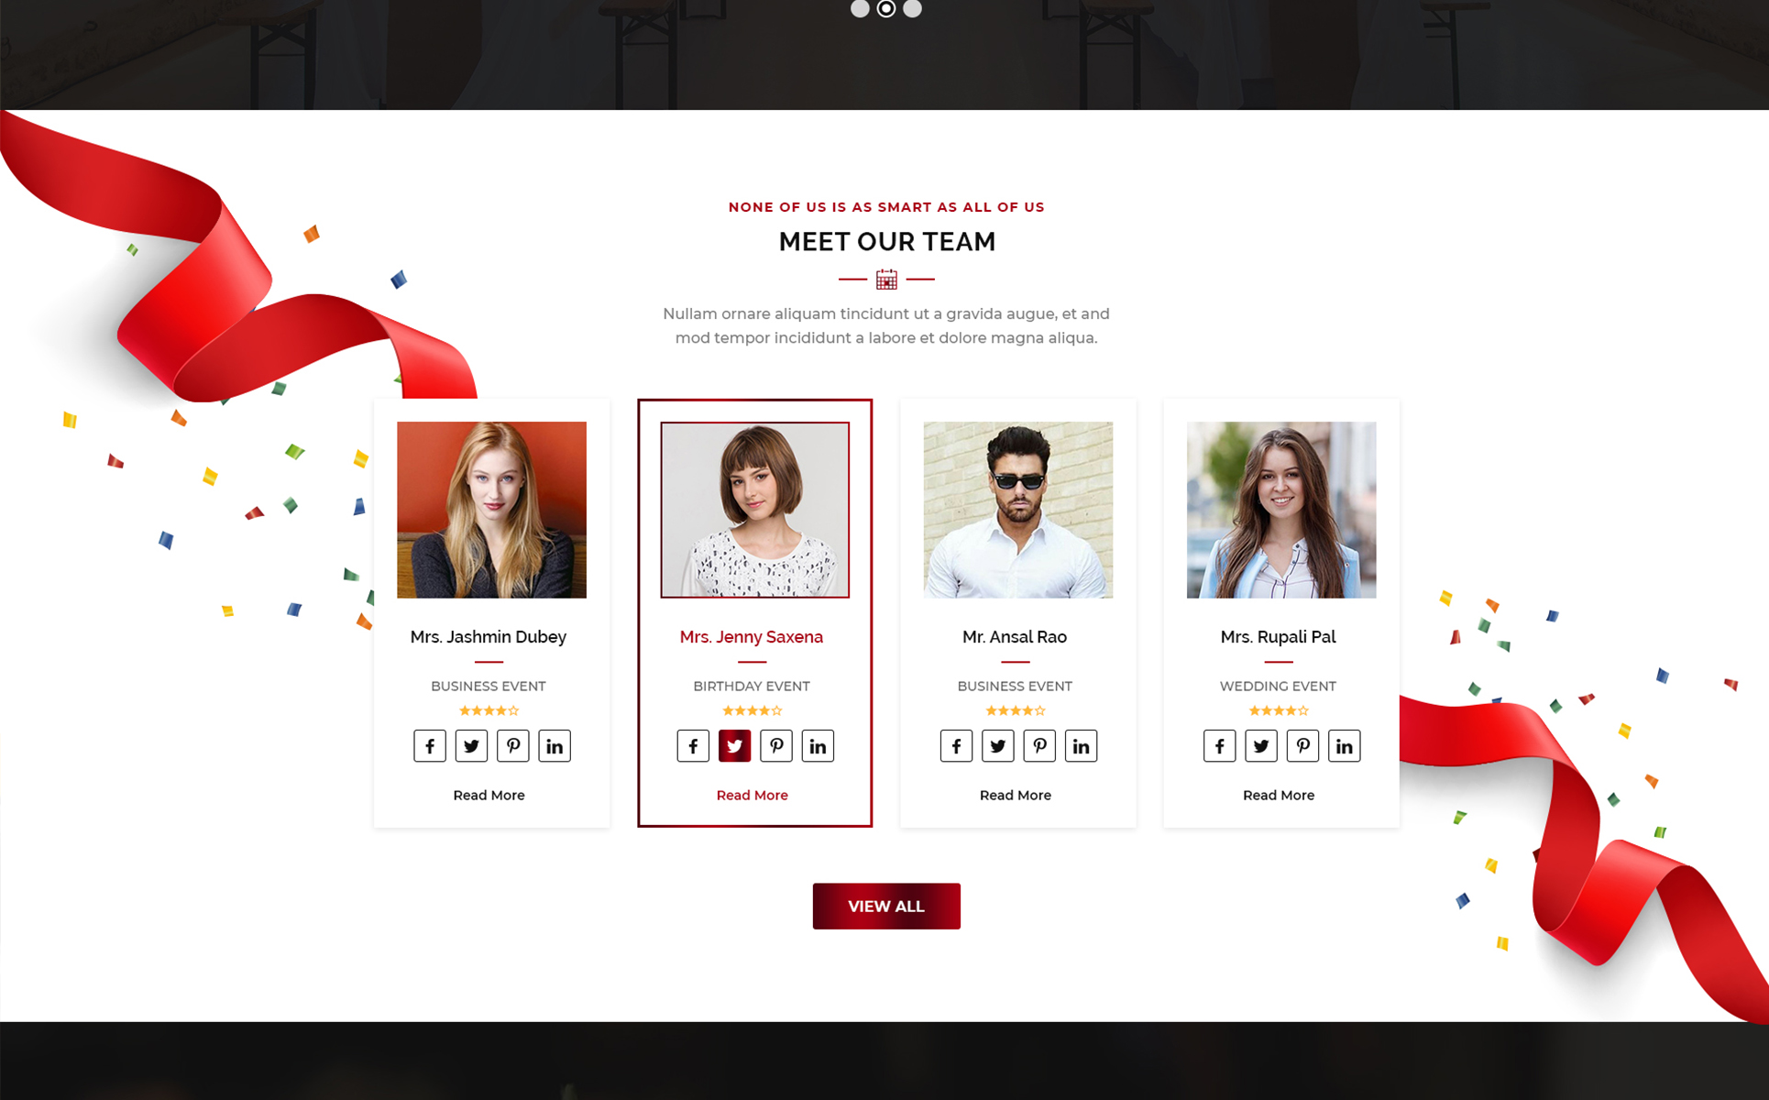Open Jenny Saxena's Pinterest icon
1769x1100 pixels.
[776, 746]
